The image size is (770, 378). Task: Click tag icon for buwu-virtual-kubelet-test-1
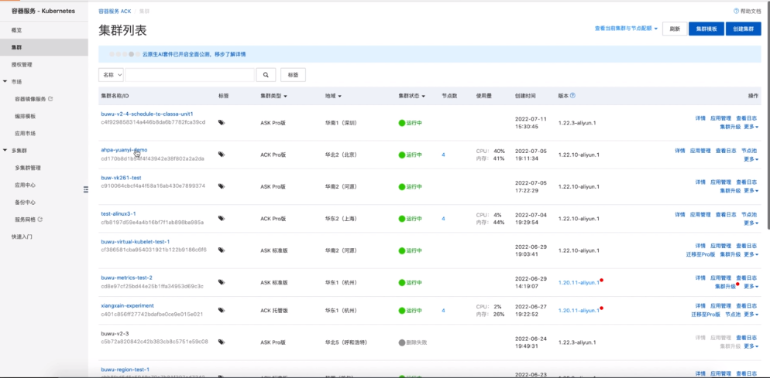pyautogui.click(x=222, y=250)
